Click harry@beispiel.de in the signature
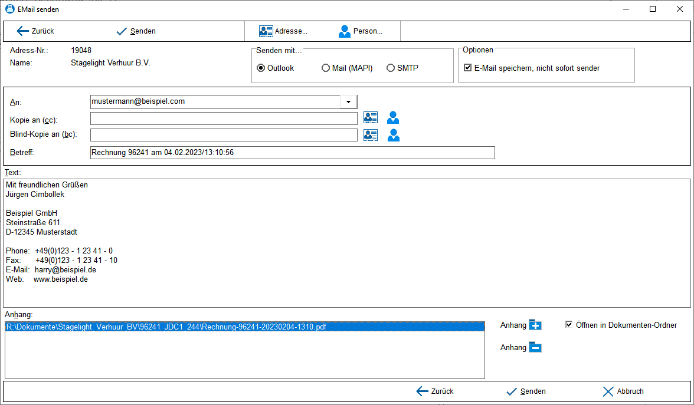694x405 pixels. tap(66, 270)
